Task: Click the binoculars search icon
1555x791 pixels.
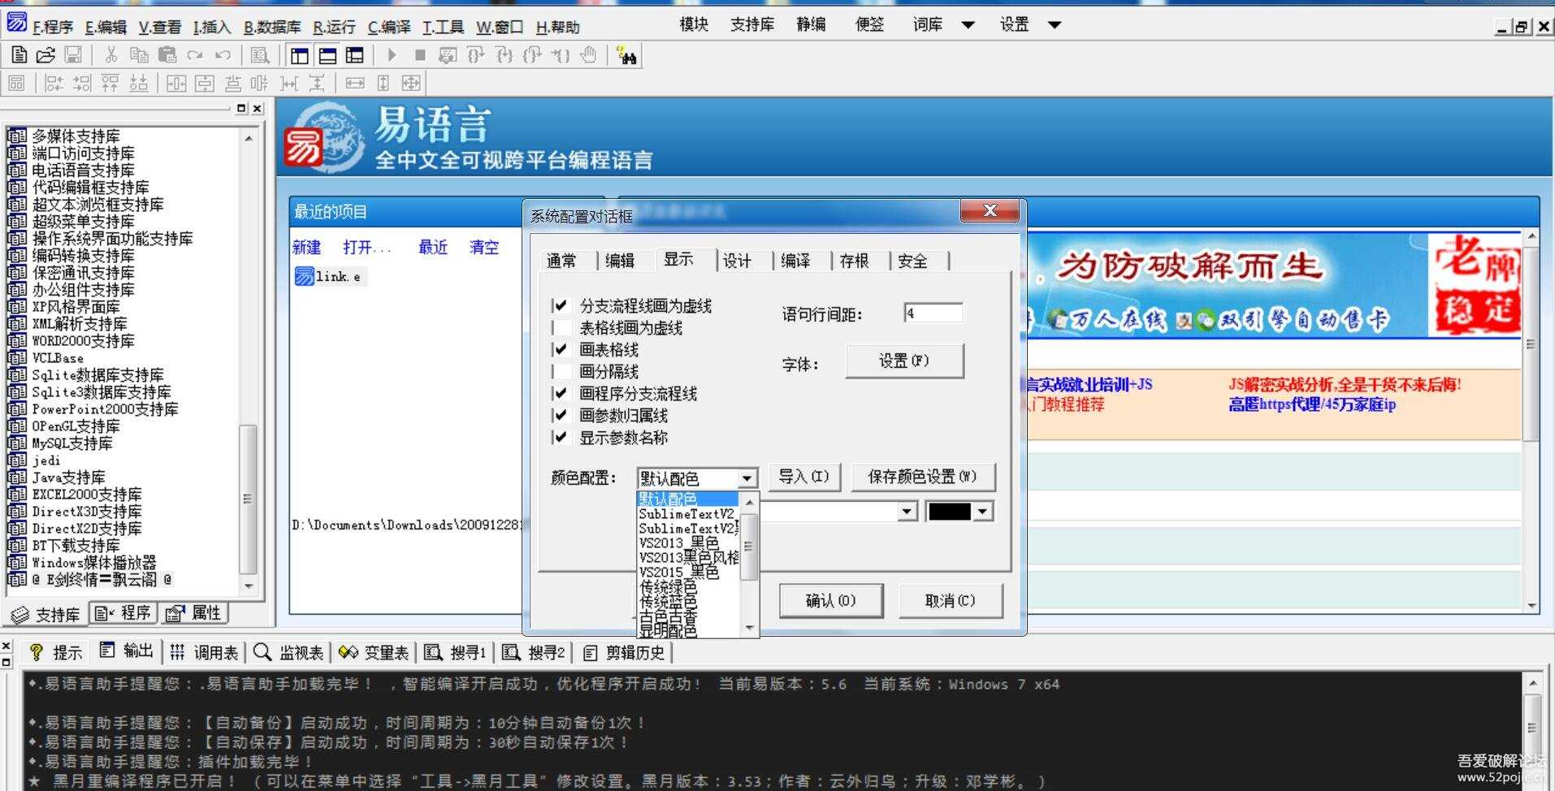Action: (626, 55)
